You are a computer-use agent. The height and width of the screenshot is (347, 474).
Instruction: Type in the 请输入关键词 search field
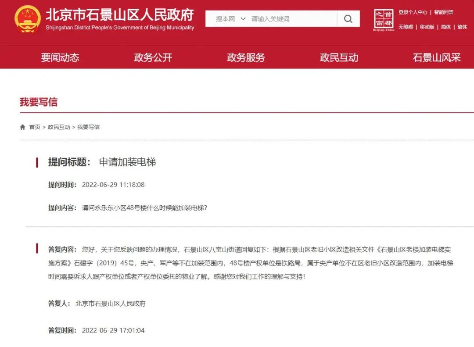pyautogui.click(x=292, y=19)
